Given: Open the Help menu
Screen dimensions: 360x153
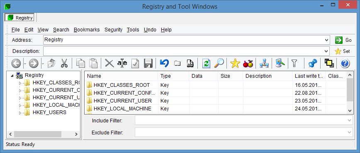Looking at the screenshot, I should (x=166, y=30).
